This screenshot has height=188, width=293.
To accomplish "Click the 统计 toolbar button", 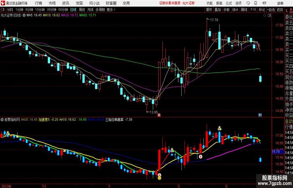I will (x=235, y=10).
